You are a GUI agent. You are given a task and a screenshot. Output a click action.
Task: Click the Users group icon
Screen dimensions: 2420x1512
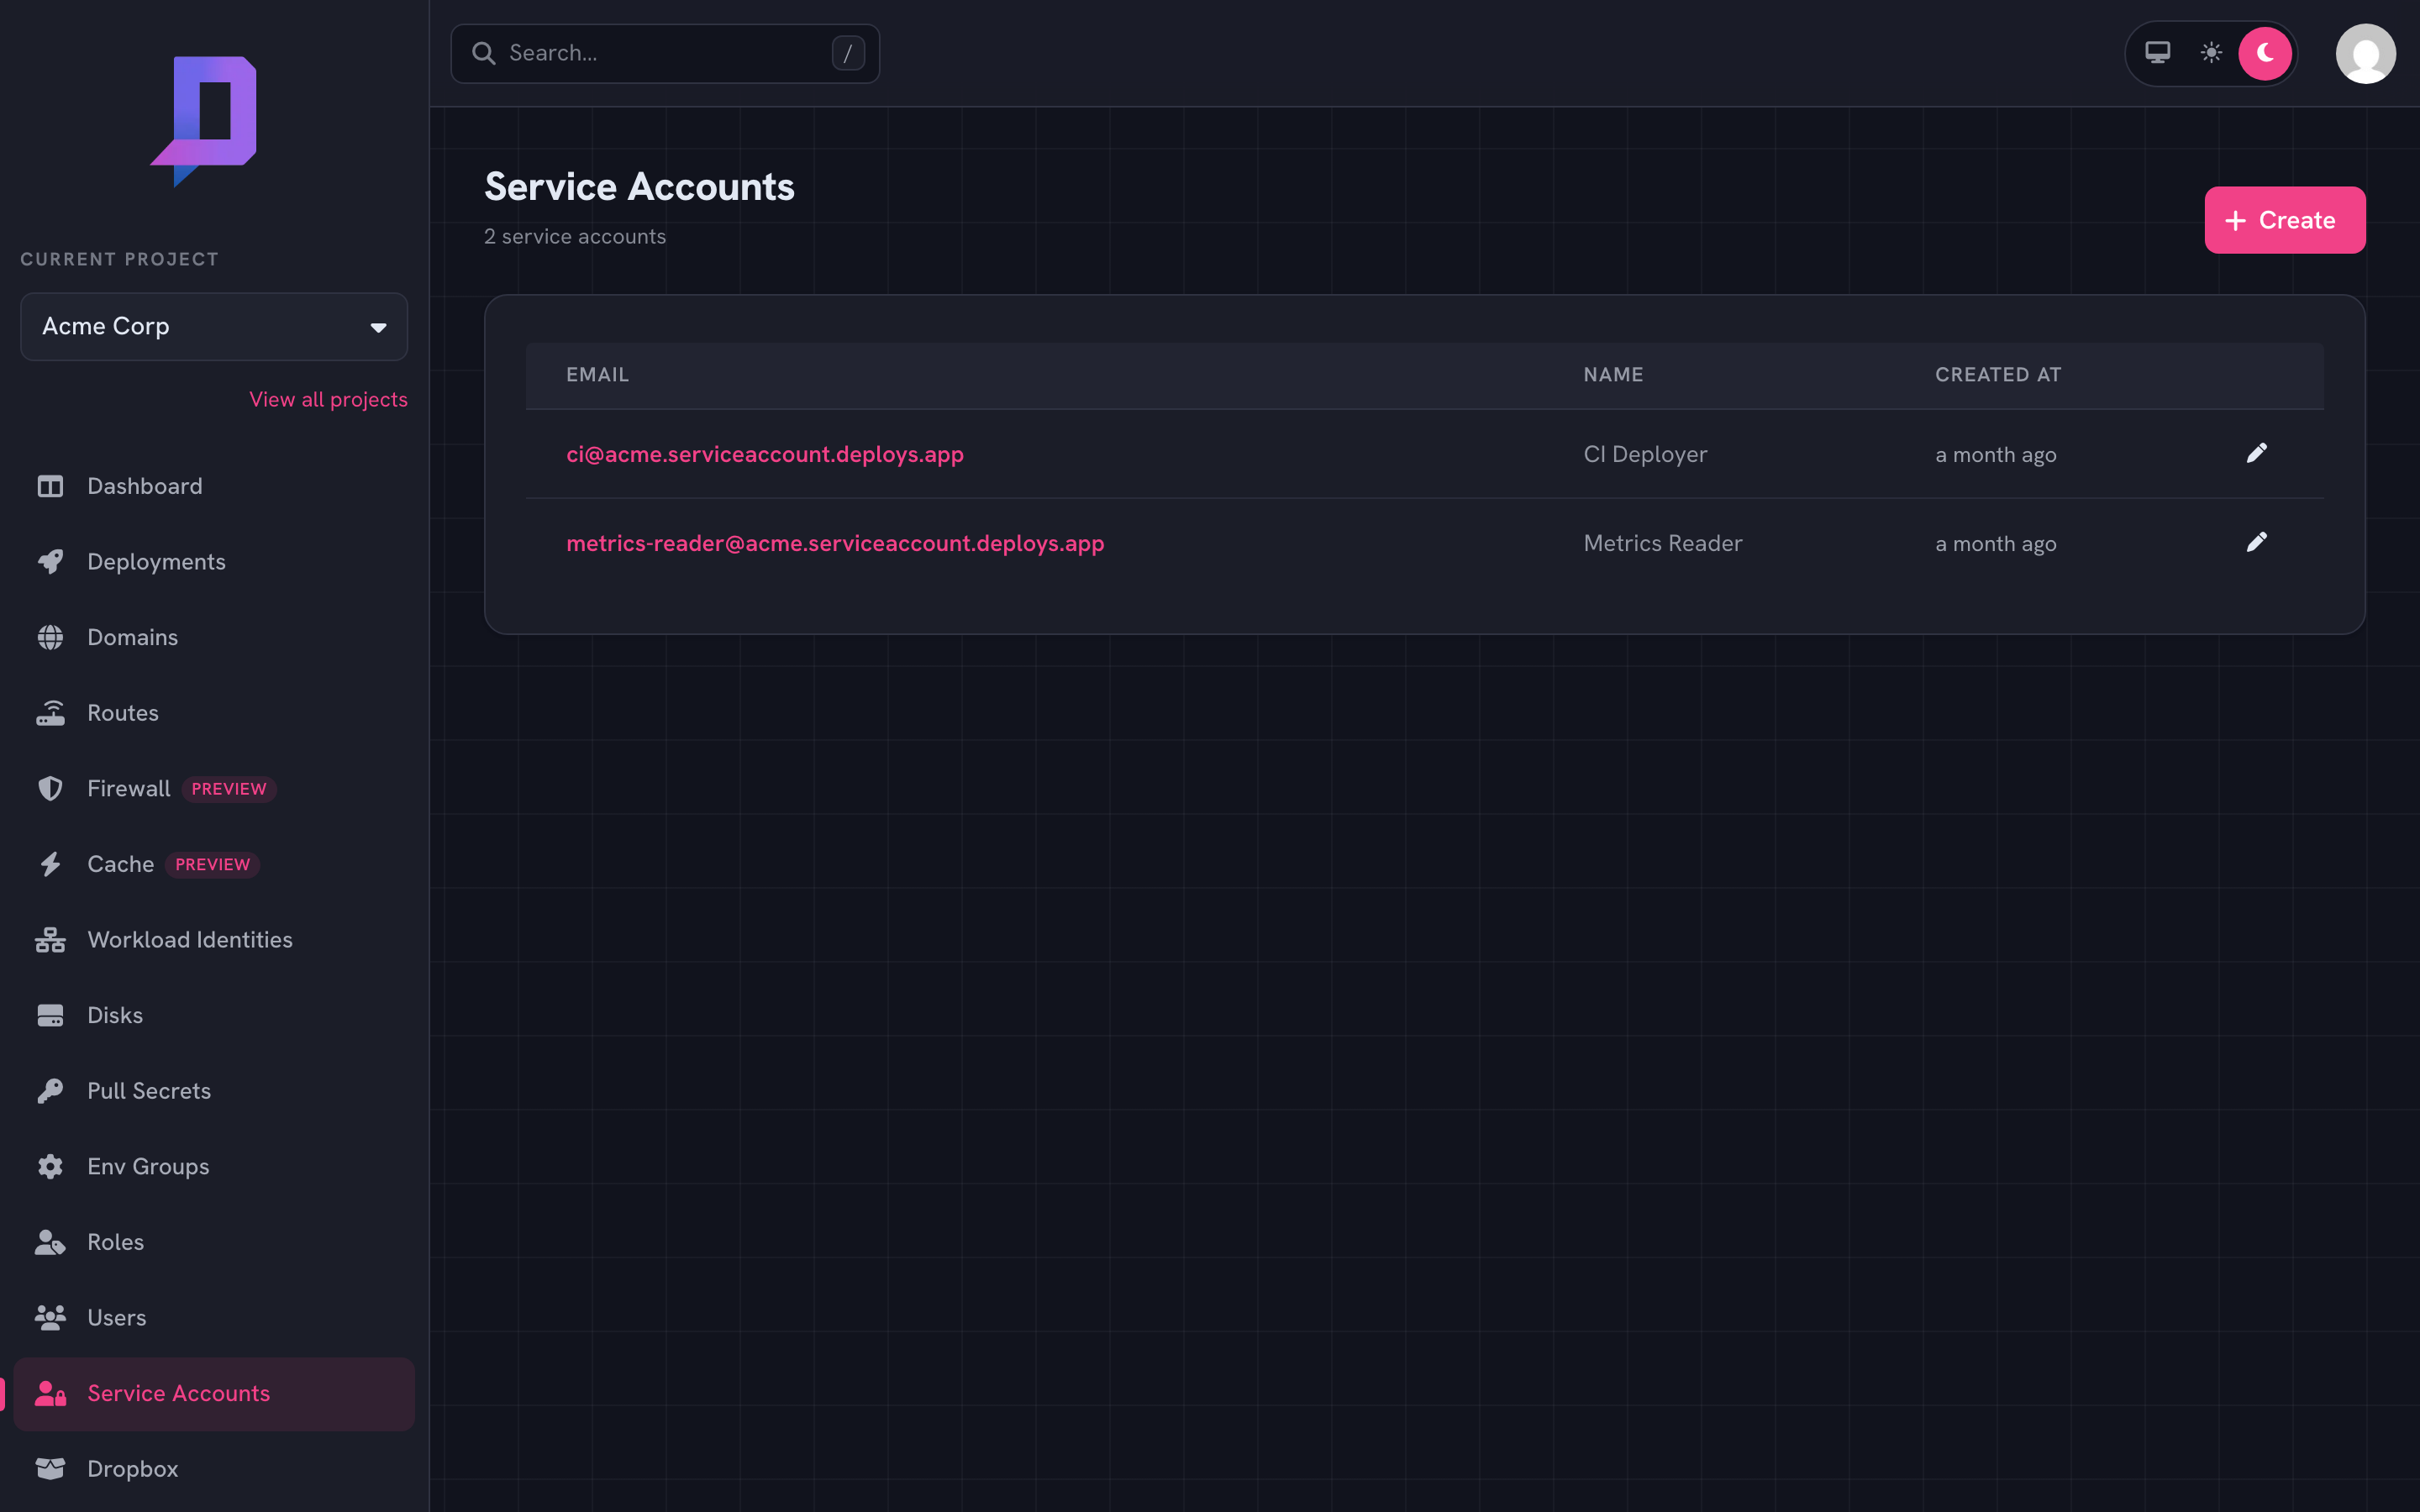point(50,1317)
